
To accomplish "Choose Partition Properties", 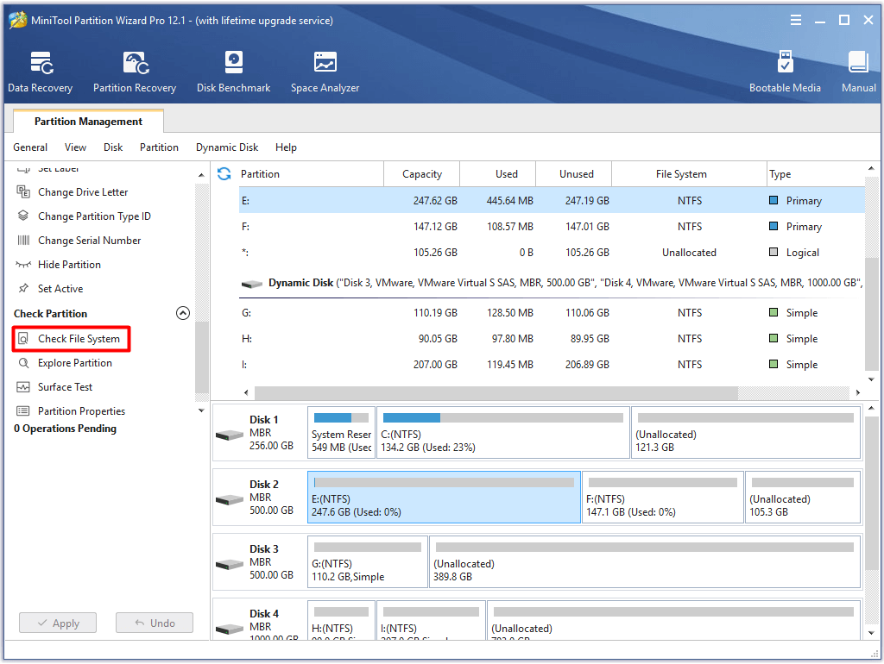I will click(81, 411).
